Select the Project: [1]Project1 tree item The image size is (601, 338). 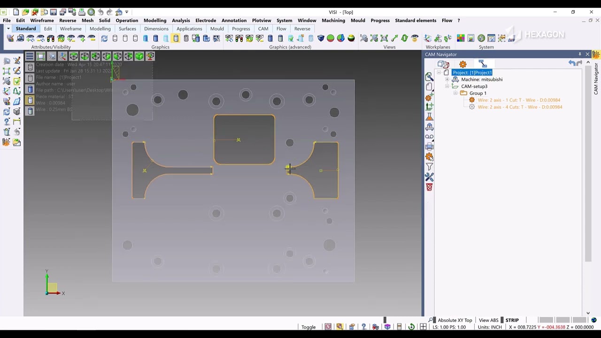pos(472,73)
